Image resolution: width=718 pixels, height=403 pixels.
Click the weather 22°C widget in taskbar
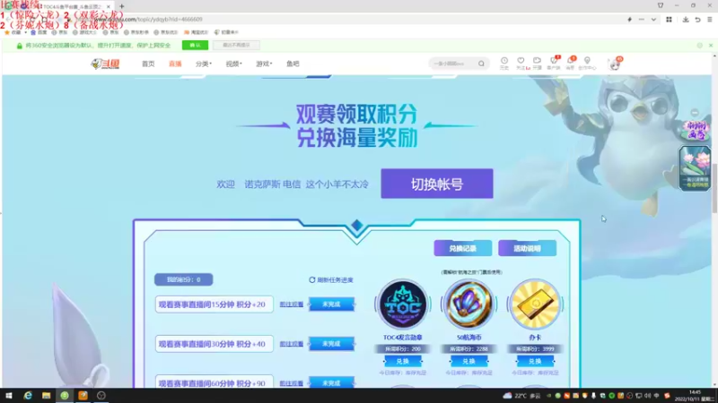(x=521, y=396)
